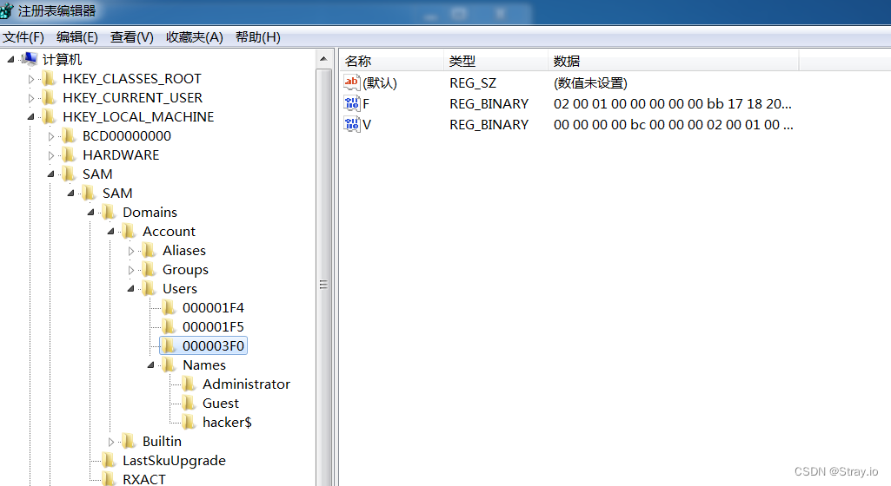The image size is (891, 486).
Task: Expand the Builtin node
Action: coord(111,442)
